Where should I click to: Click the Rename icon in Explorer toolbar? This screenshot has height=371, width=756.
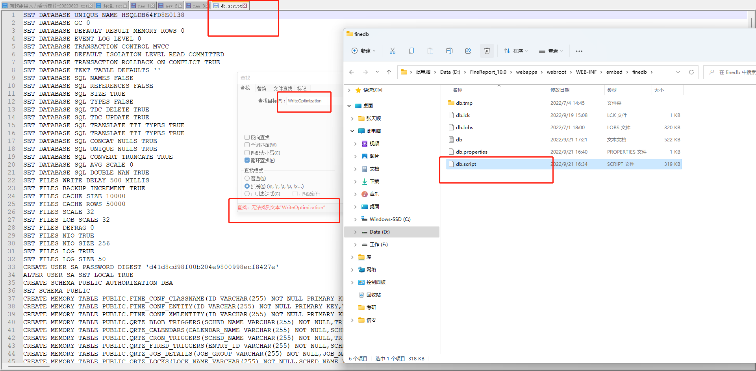pos(449,51)
